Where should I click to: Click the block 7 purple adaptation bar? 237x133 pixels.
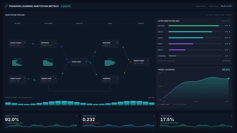[181, 44]
